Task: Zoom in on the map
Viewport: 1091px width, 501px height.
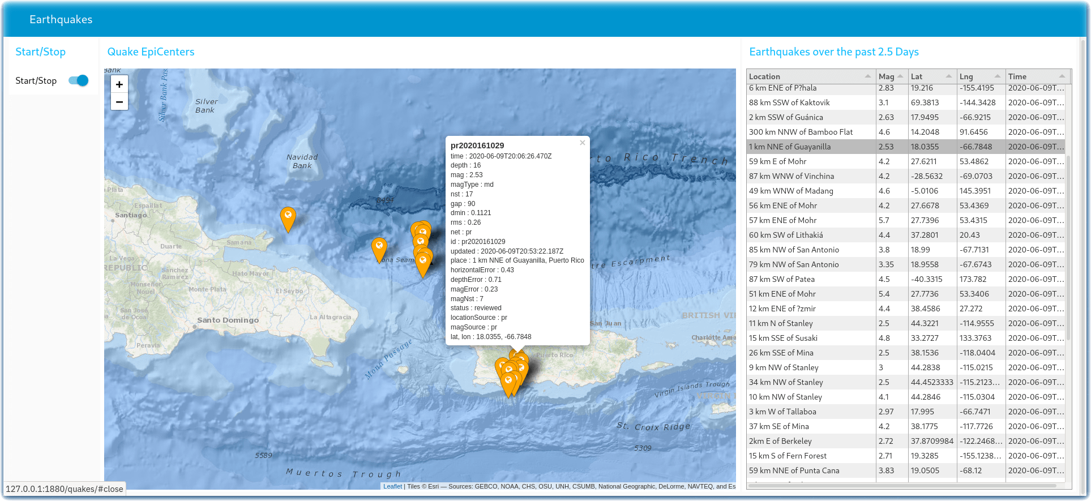Action: [x=119, y=84]
